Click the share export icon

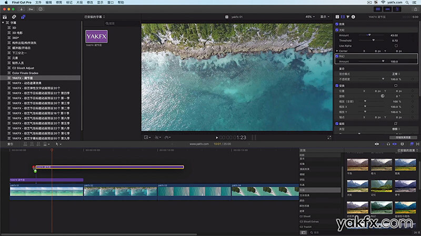[x=415, y=9]
